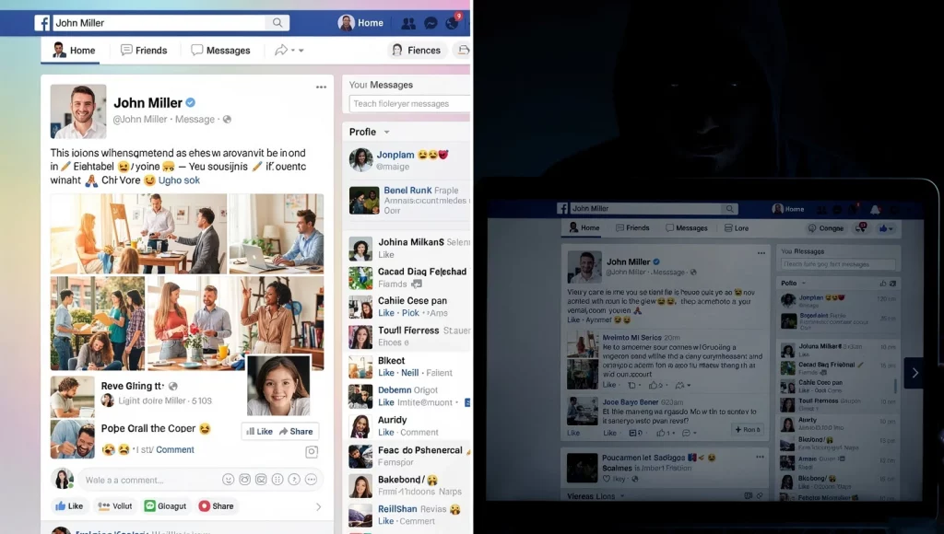Image resolution: width=944 pixels, height=534 pixels.
Task: Click Like in the boxed Like Share control
Action: [259, 431]
